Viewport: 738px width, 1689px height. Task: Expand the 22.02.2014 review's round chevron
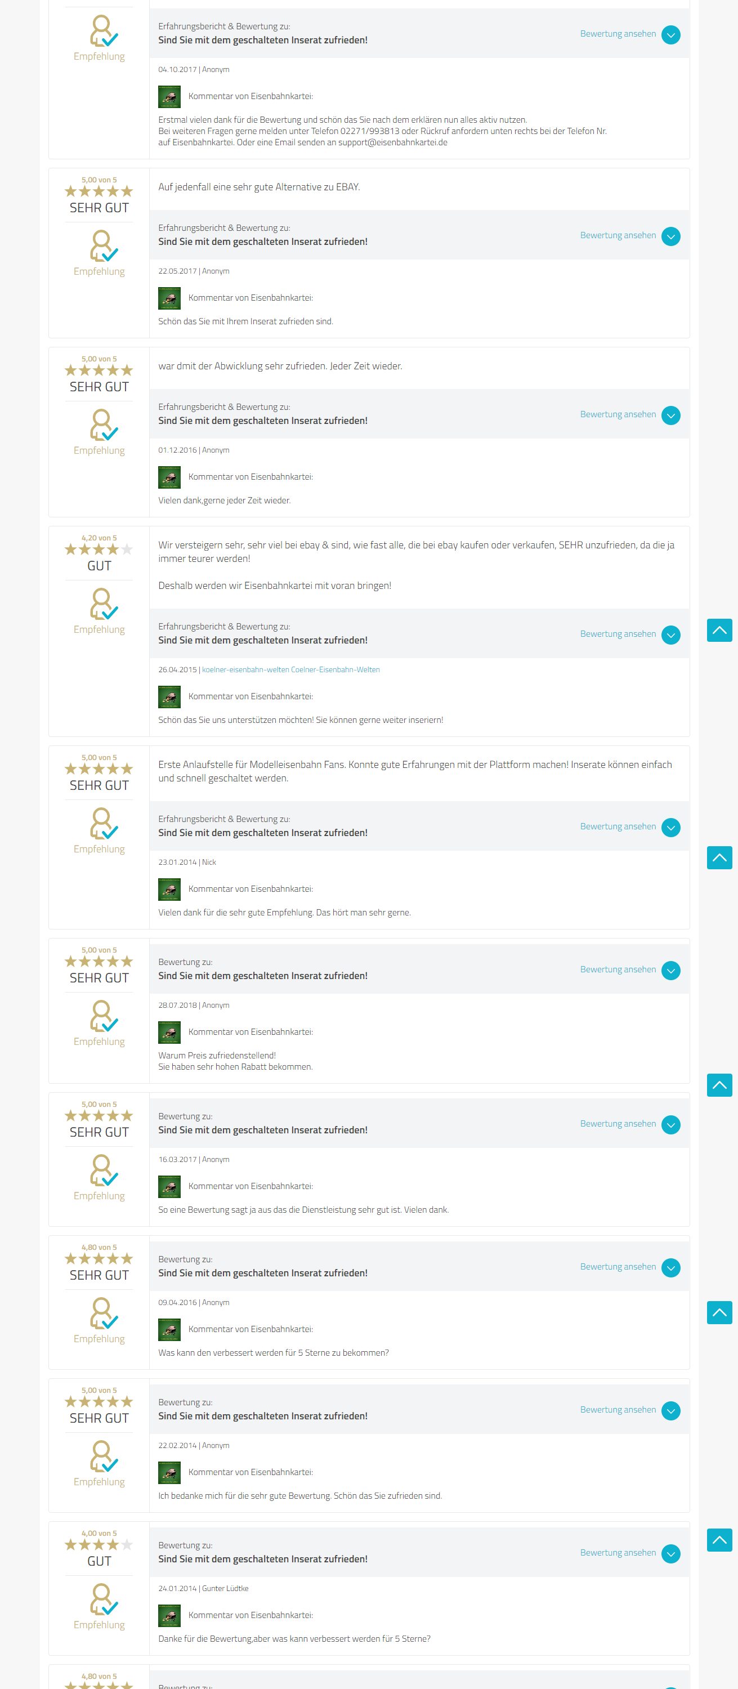click(670, 1410)
